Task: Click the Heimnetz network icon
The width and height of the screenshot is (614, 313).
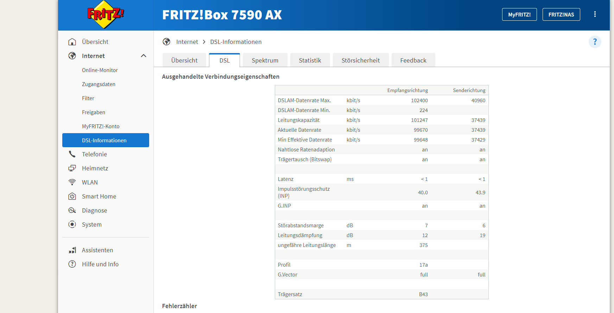Action: coord(72,168)
